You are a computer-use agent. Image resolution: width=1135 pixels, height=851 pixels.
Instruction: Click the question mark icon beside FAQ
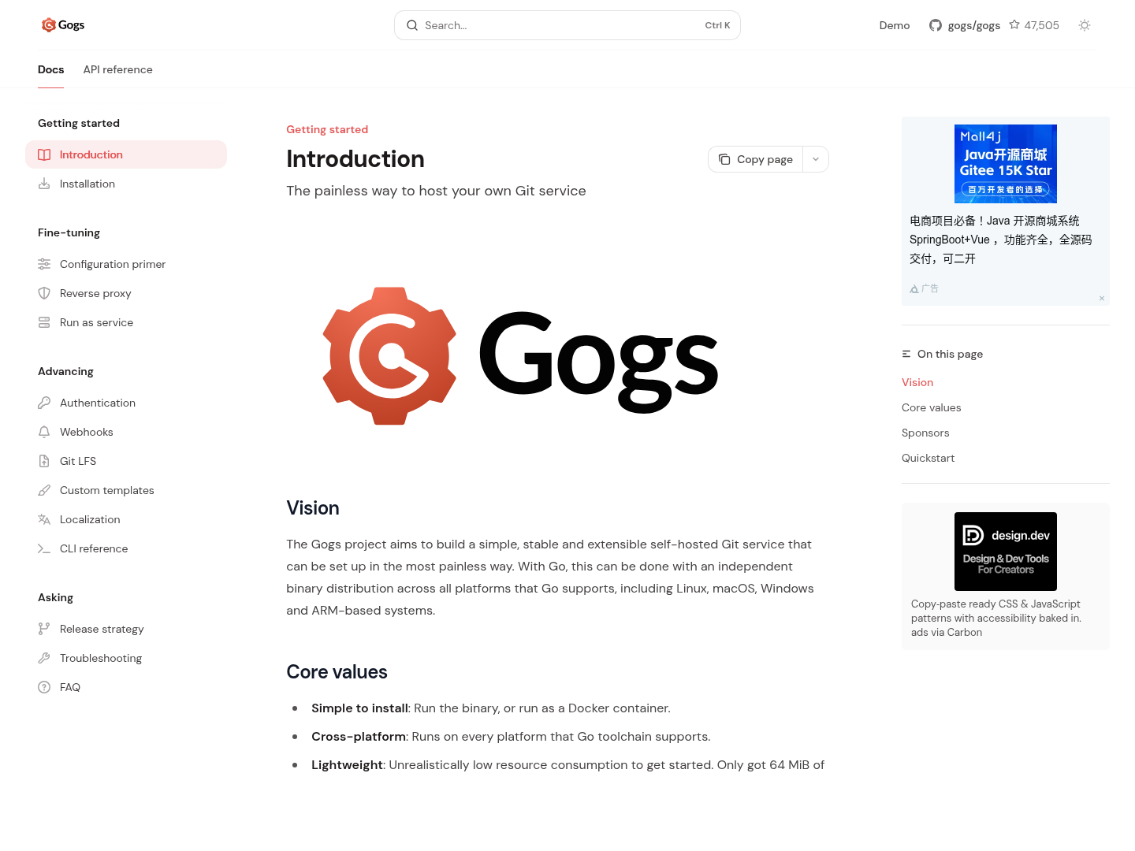click(44, 687)
